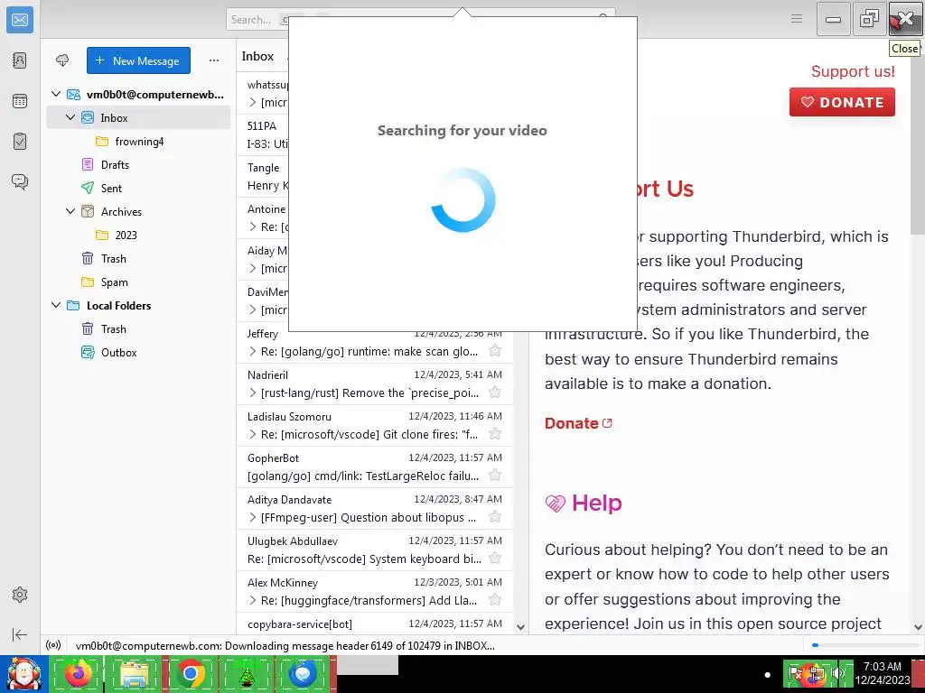Open the 2023 archive folder

click(138, 236)
